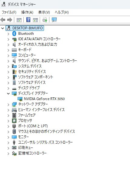Expand the キーボード category arrow
This screenshot has width=130, height=169.
[x=8, y=50]
